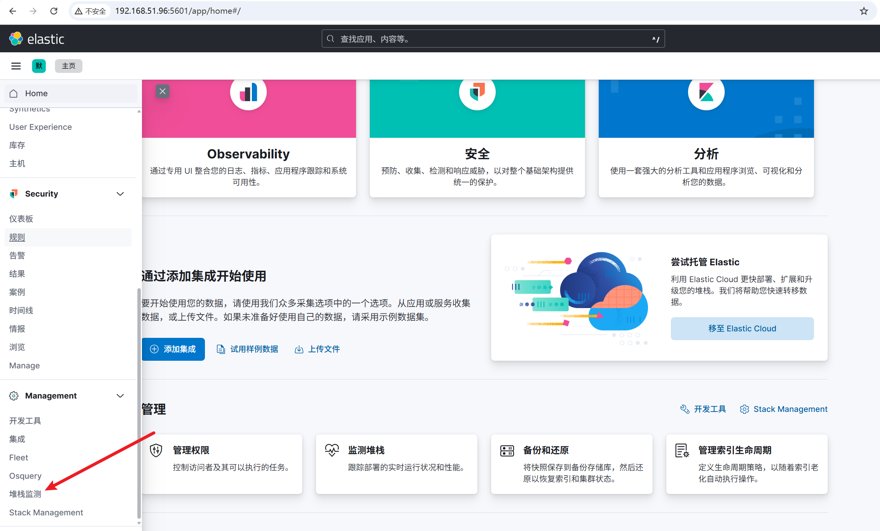Screen dimensions: 880x531
Task: Collapse the Management nav section
Action: click(x=120, y=396)
